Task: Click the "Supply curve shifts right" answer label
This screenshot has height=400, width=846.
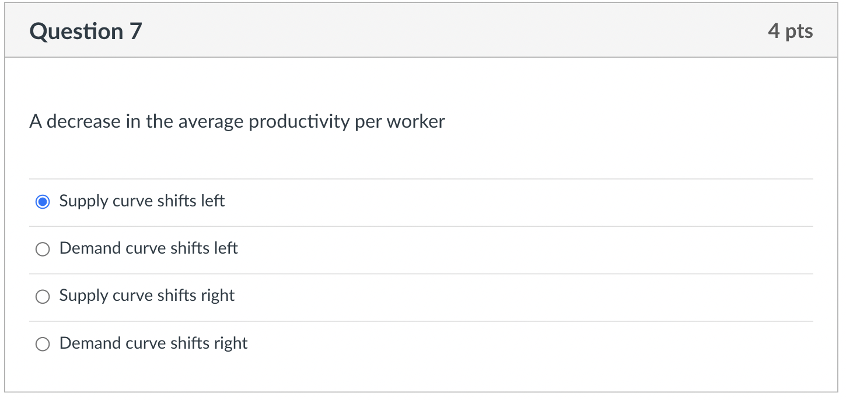Action: pos(146,296)
